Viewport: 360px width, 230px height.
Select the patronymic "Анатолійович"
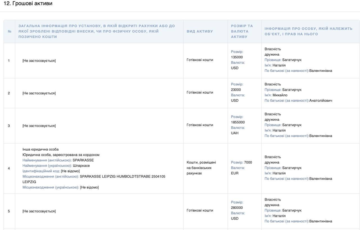[321, 101]
